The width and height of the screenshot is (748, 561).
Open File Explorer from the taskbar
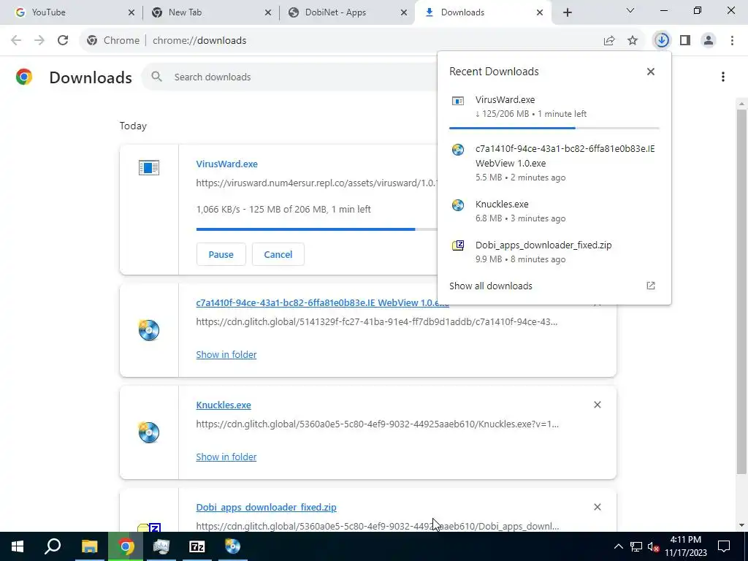[x=89, y=546]
